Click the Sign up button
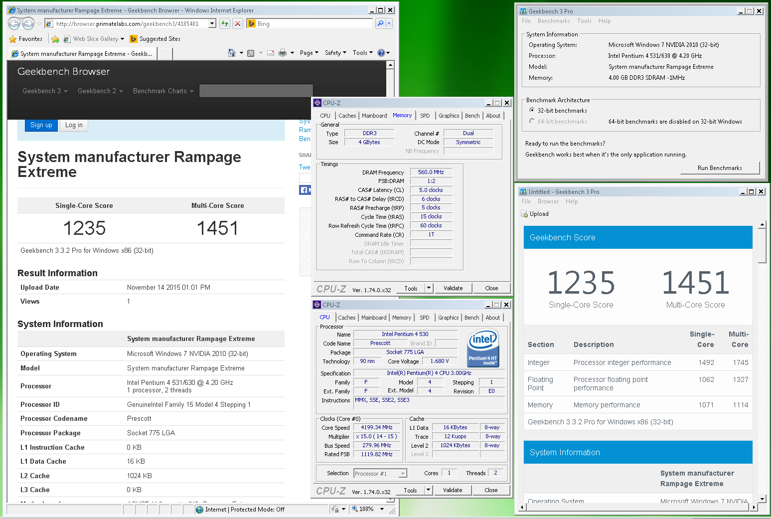The height and width of the screenshot is (519, 771). (x=41, y=125)
